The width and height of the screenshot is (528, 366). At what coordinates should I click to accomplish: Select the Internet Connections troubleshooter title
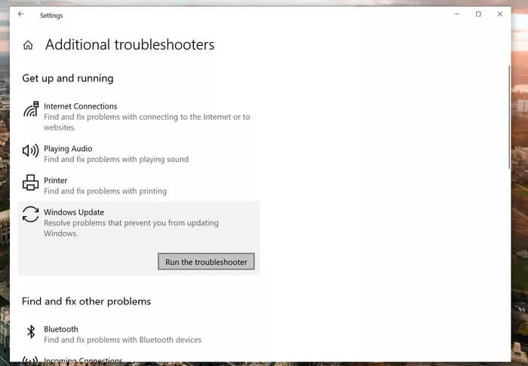81,106
